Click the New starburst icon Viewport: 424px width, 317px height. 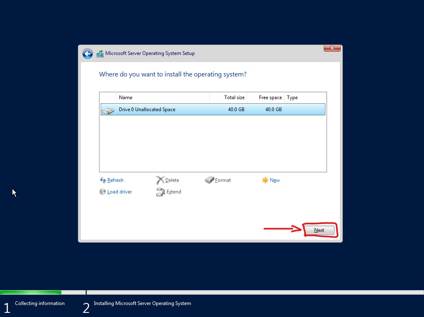265,180
